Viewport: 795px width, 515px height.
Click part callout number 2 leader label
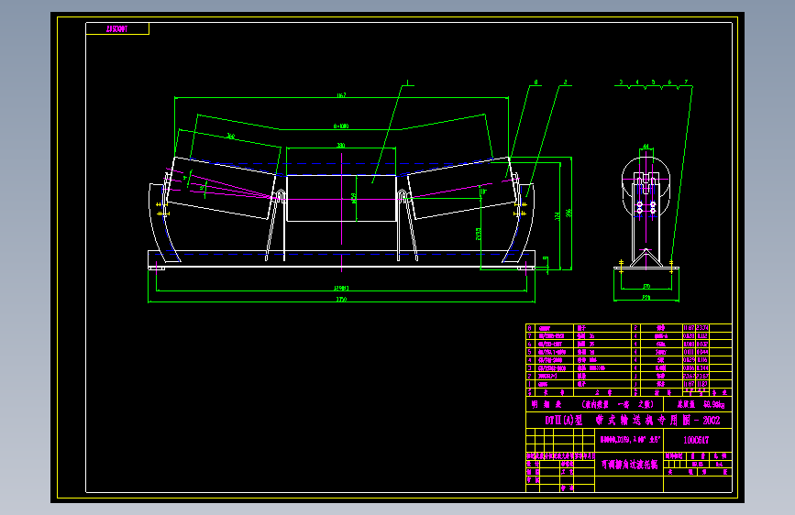(566, 82)
